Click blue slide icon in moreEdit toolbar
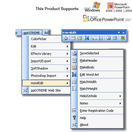Image resolution: width=132 pixels, height=132 pixels. click(x=115, y=38)
